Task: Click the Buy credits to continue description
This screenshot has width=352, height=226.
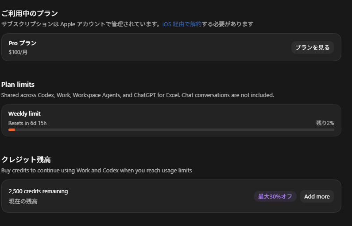Action: coord(97,171)
